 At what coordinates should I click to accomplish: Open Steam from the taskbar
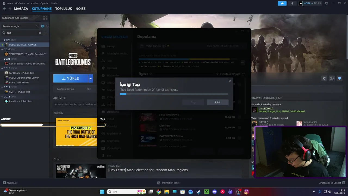pyautogui.click(x=198, y=192)
